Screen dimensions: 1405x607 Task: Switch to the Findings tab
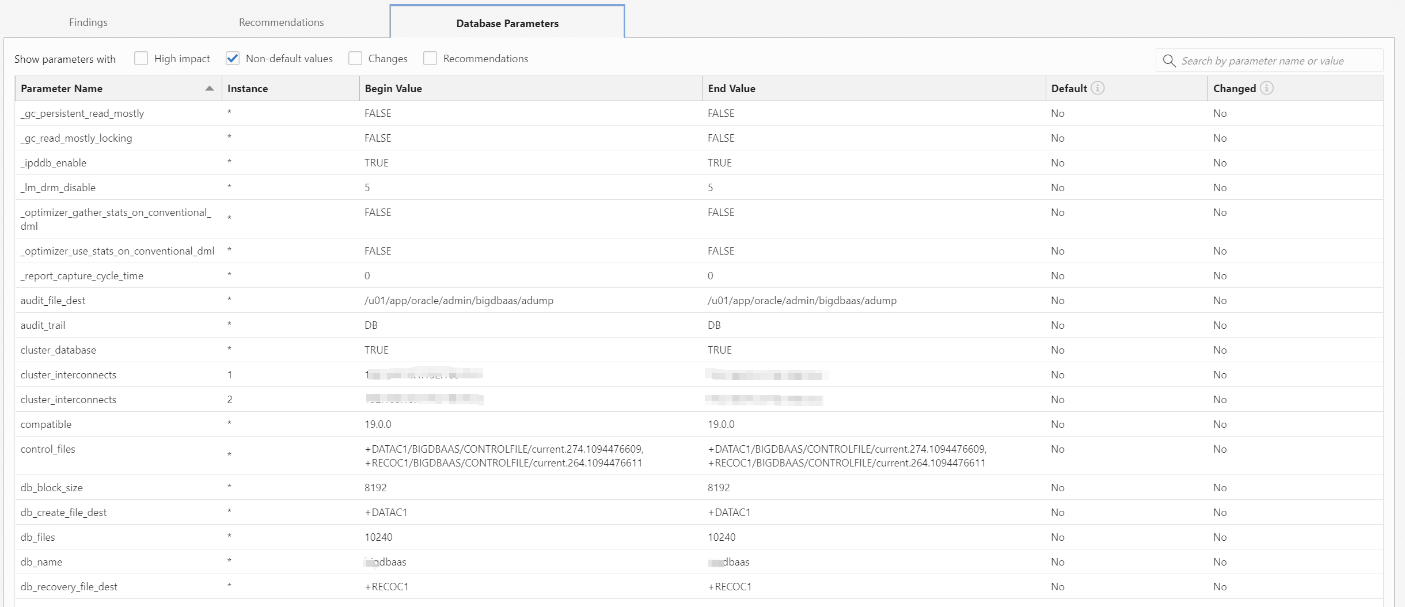(88, 22)
